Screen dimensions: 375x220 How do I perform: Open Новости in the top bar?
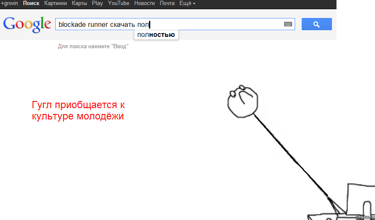click(144, 3)
